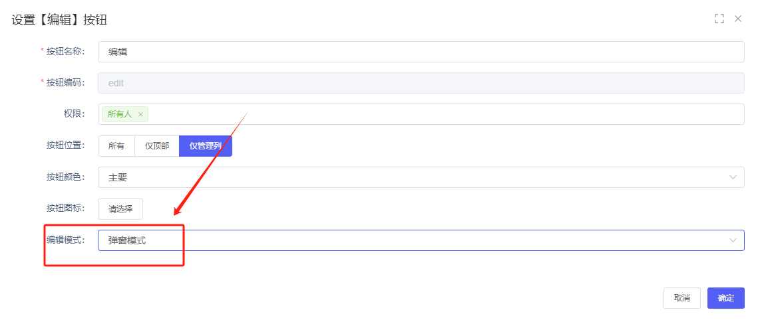Click the 所有人 tag text
Screen dimensions: 764x320
pyautogui.click(x=120, y=114)
